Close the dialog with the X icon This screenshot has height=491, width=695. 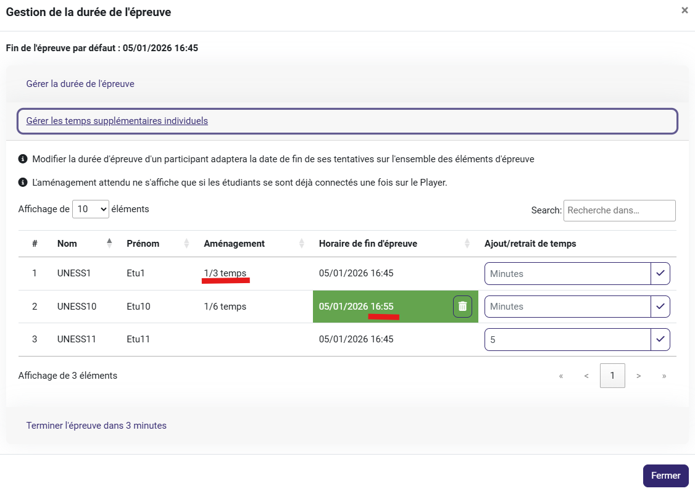click(685, 10)
